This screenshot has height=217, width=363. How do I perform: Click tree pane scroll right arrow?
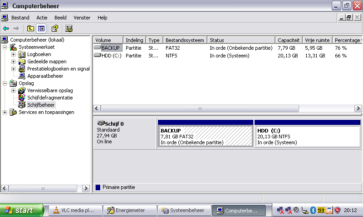click(86, 189)
